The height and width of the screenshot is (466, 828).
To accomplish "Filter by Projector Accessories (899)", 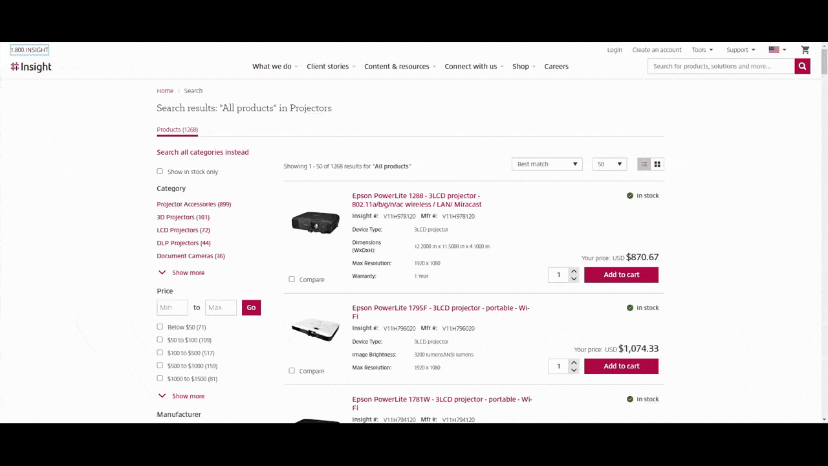I will tap(194, 204).
